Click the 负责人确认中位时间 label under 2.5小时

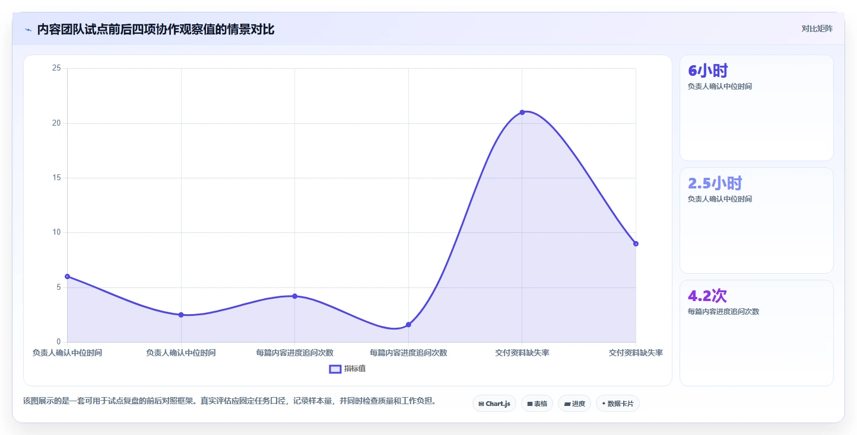720,199
